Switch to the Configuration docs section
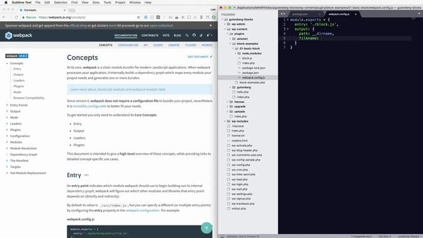 (128, 45)
